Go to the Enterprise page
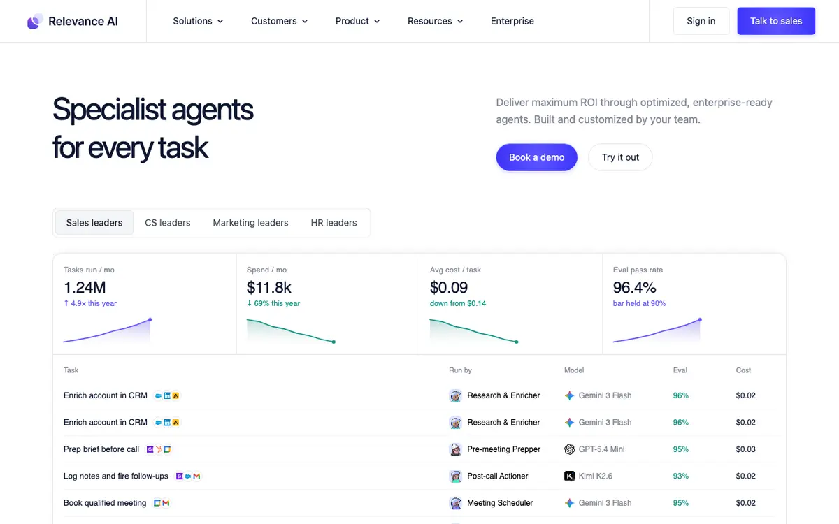 pos(512,21)
